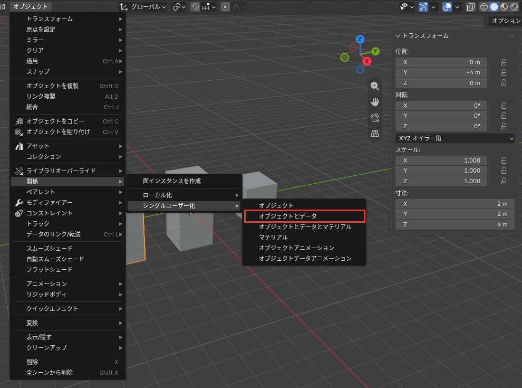The height and width of the screenshot is (388, 522).
Task: Choose オブジェクトをコピー with the copy icon
Action: click(x=68, y=121)
